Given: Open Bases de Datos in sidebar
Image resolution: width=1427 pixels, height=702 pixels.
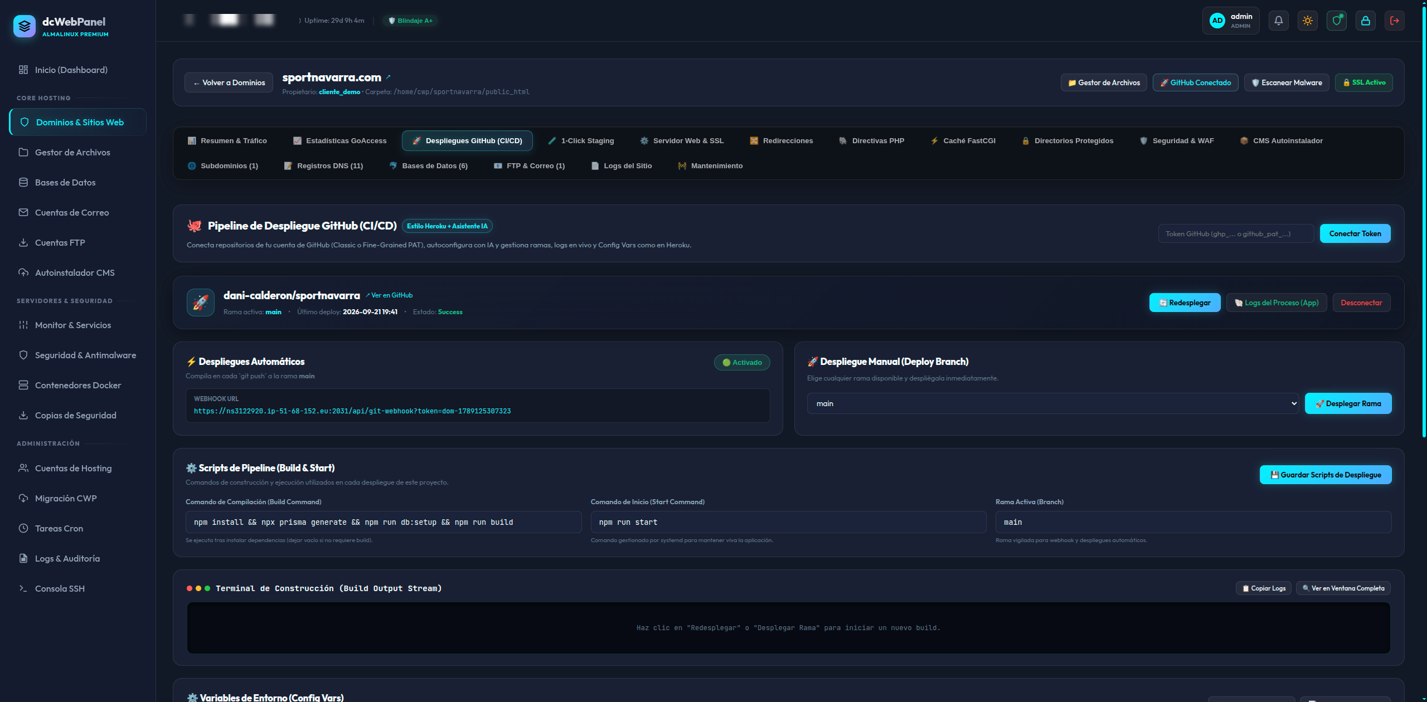Looking at the screenshot, I should pos(77,182).
